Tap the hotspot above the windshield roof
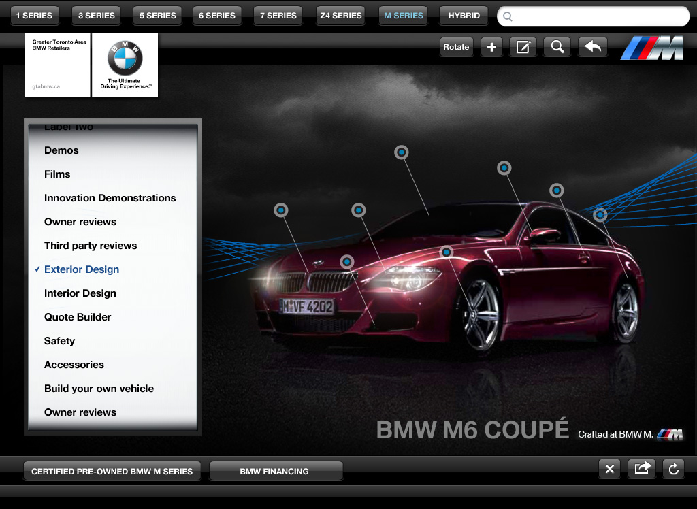This screenshot has height=509, width=697. [x=402, y=152]
